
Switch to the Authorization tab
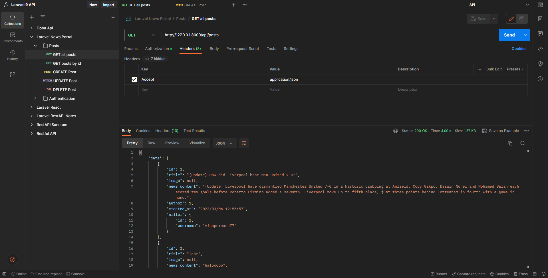(x=158, y=49)
